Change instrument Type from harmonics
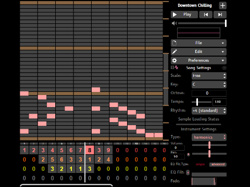Viewport: 250px width, 187px height. [x=209, y=137]
